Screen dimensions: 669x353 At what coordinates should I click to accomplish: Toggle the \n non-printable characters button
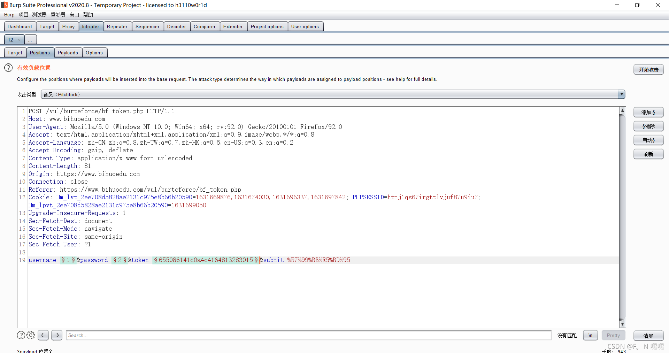point(591,335)
